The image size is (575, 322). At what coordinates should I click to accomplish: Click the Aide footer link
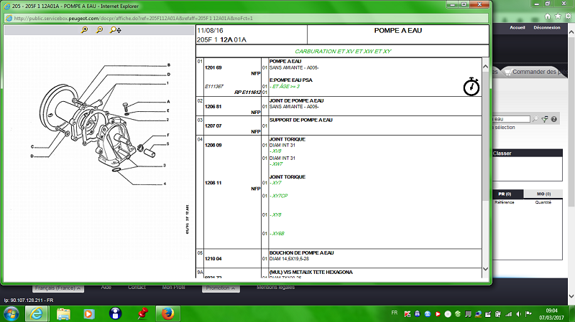click(x=106, y=288)
